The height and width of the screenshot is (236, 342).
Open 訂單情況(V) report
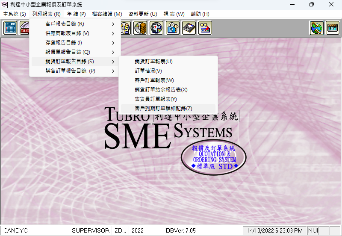[x=168, y=71]
